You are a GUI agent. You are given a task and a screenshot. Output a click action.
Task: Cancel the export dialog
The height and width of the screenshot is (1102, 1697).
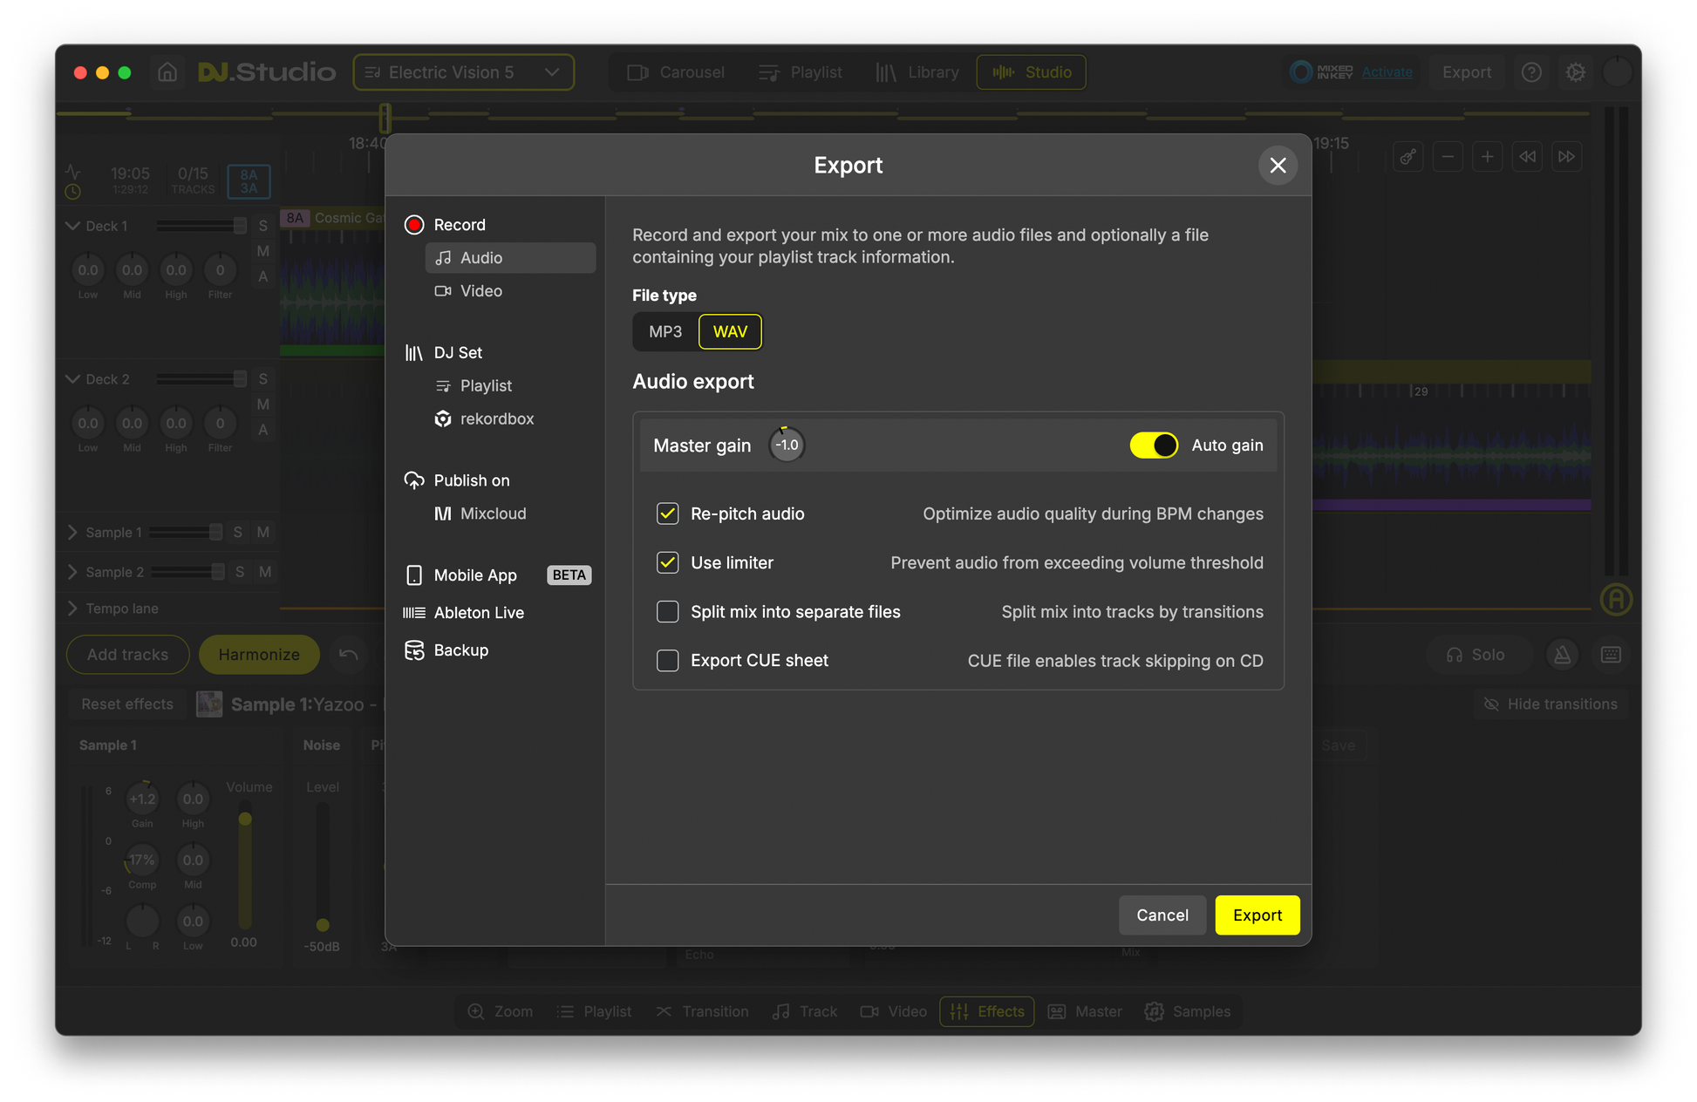(1162, 915)
